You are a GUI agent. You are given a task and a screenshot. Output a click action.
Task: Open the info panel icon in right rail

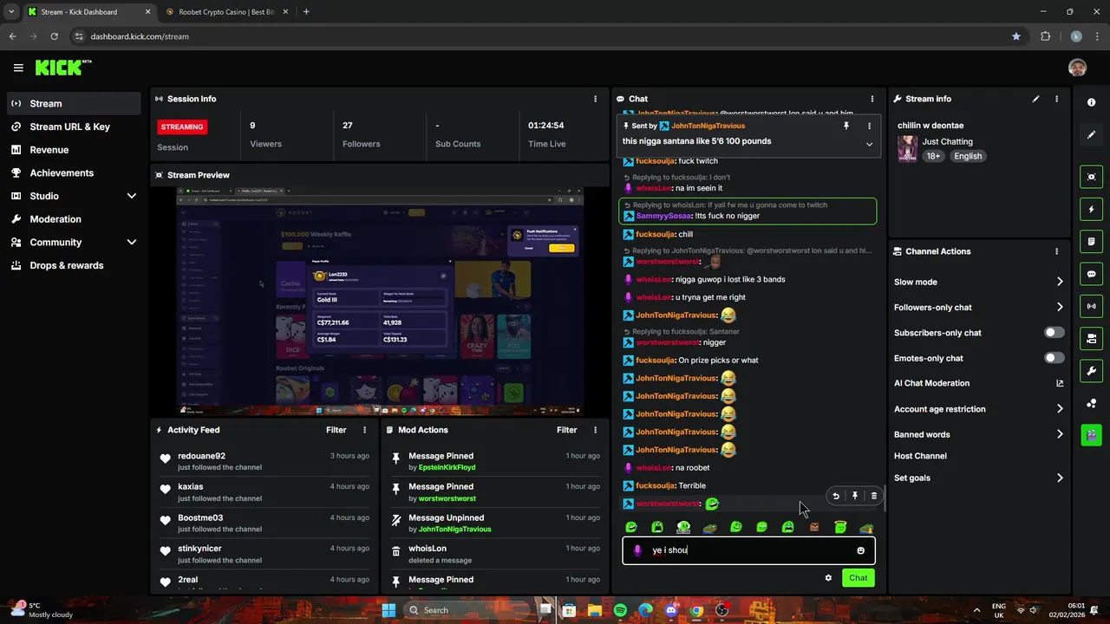[1091, 102]
